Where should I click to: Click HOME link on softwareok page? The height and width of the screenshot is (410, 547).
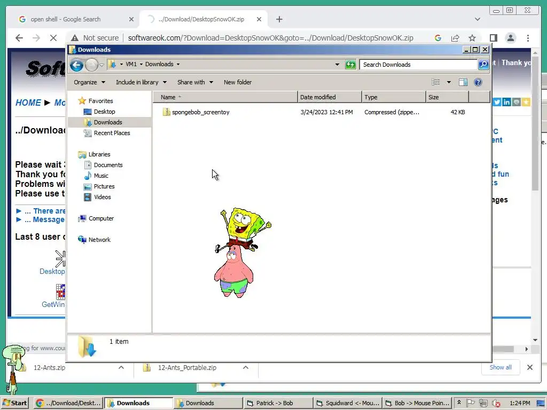click(28, 102)
